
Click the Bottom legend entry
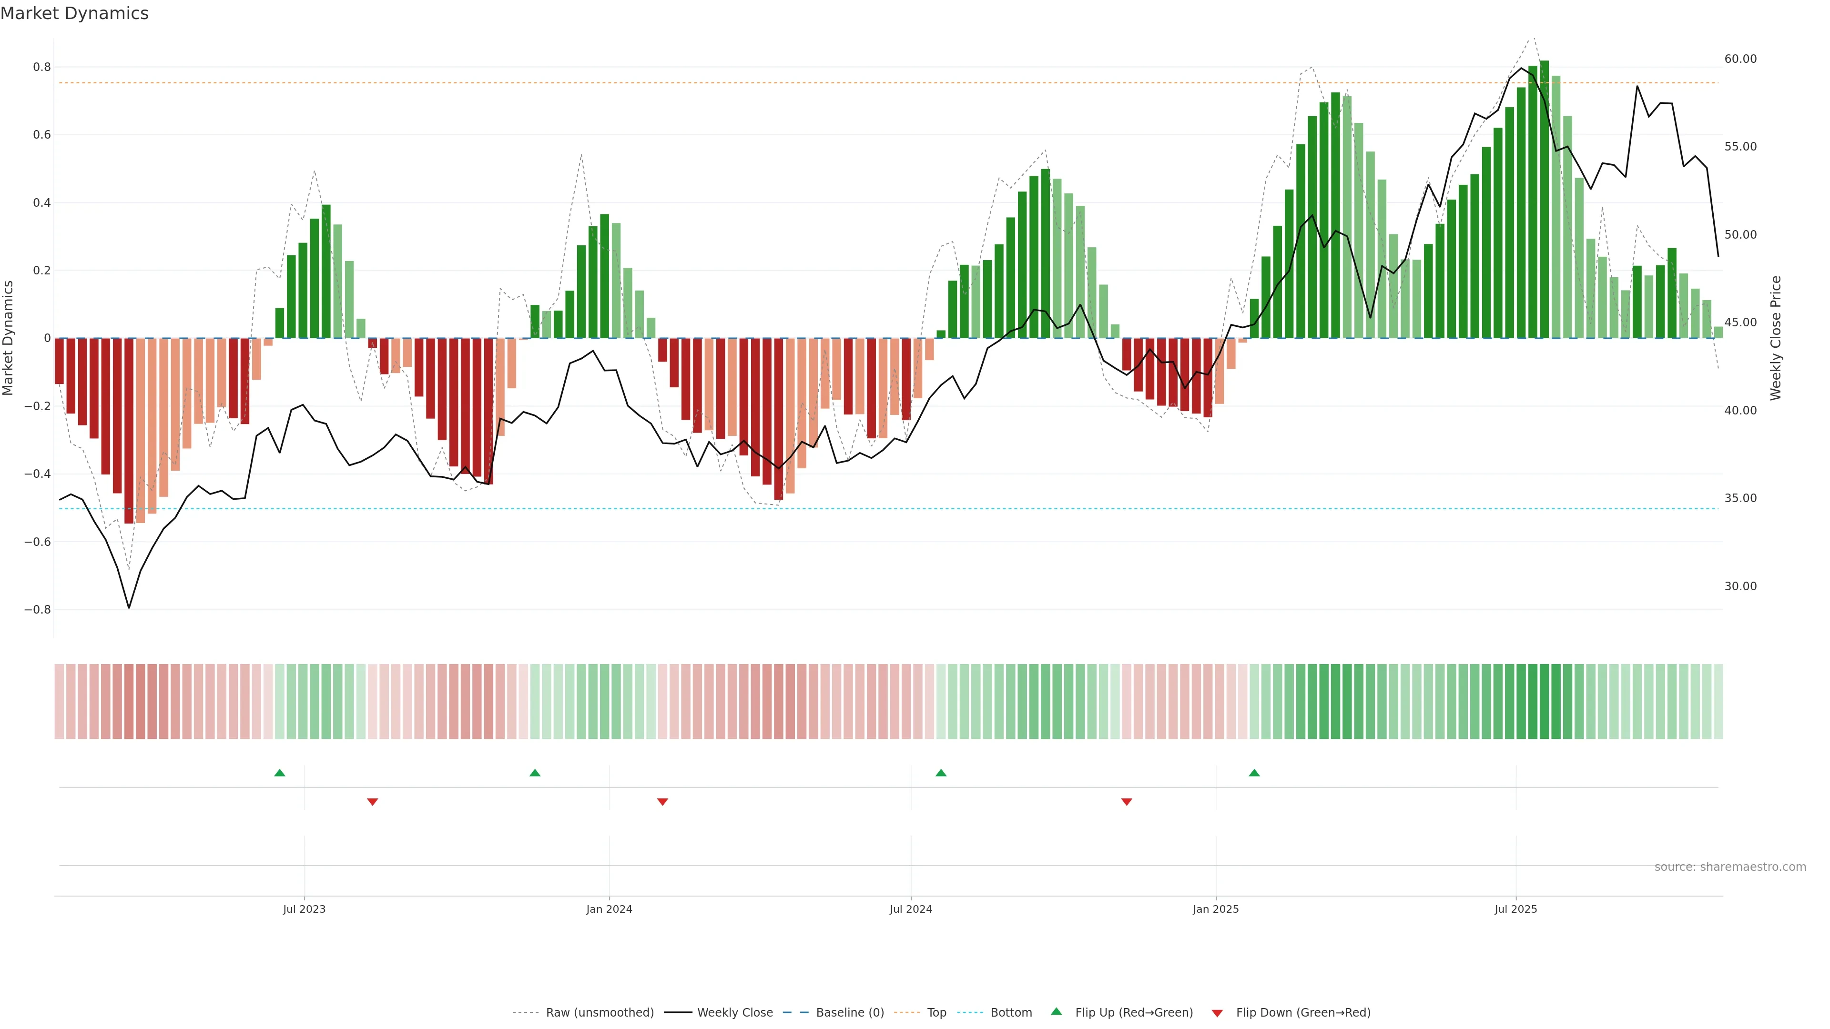click(1011, 1013)
